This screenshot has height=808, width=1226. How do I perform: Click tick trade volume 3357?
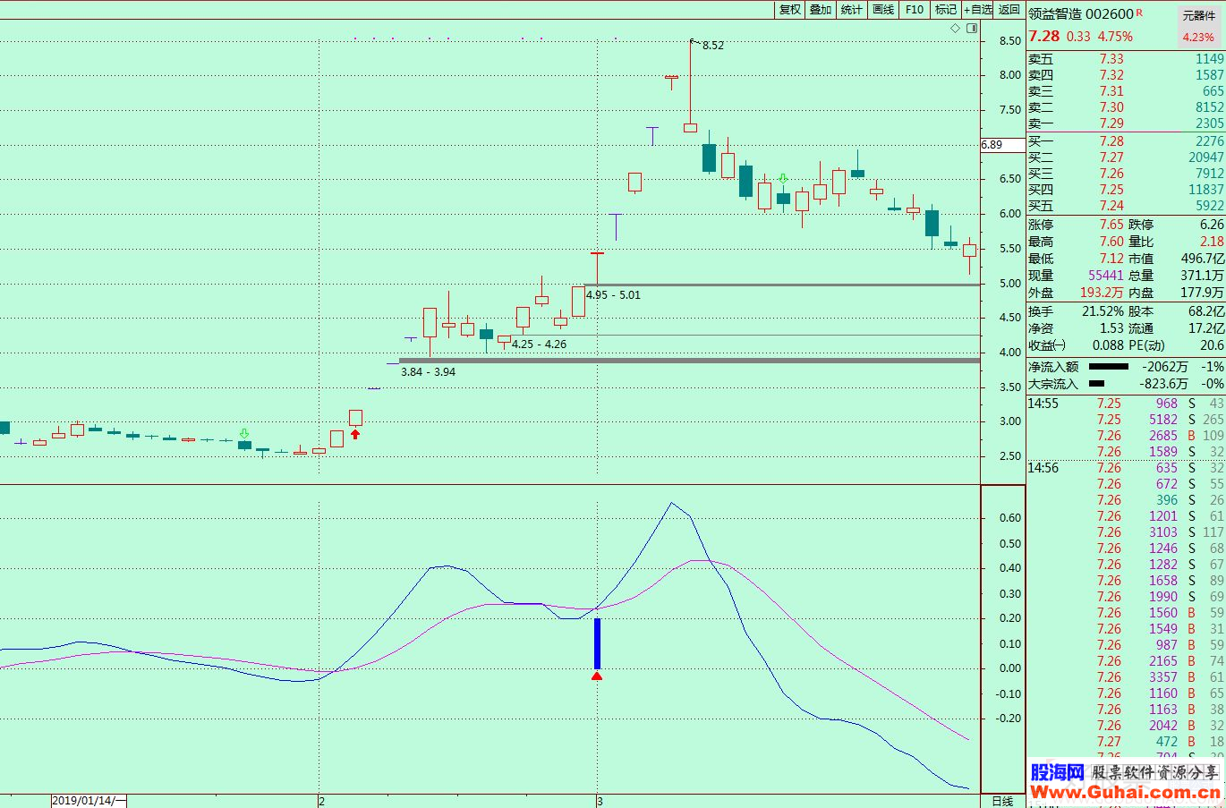pos(1163,677)
